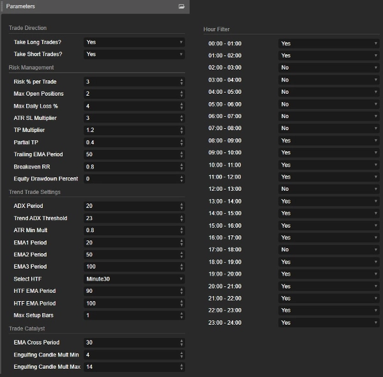The width and height of the screenshot is (383, 377).
Task: Open the 02:00 - 03:00 hour filter dropdown
Action: pos(329,68)
